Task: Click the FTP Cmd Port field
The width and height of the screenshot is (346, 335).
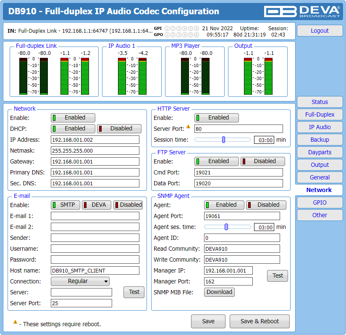Action: 239,172
